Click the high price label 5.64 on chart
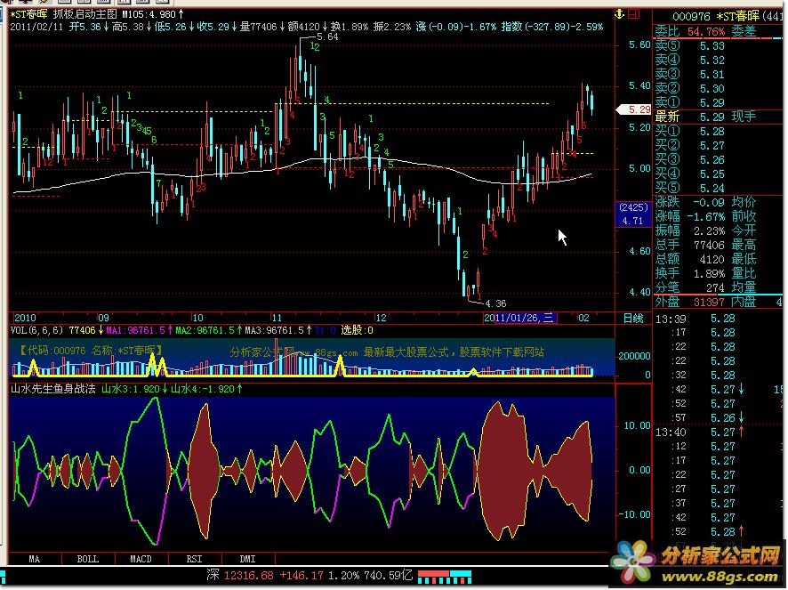 [x=327, y=36]
